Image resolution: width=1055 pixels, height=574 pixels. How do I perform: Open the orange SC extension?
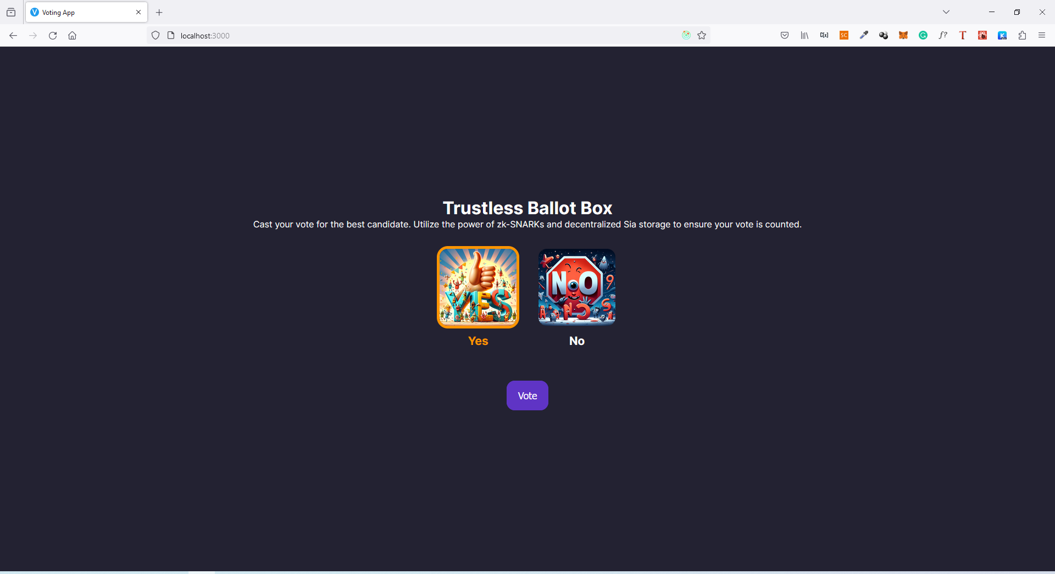click(844, 35)
